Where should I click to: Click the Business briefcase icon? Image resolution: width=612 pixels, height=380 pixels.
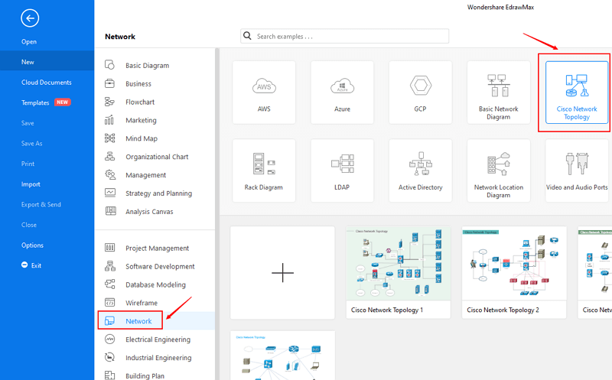tap(109, 83)
